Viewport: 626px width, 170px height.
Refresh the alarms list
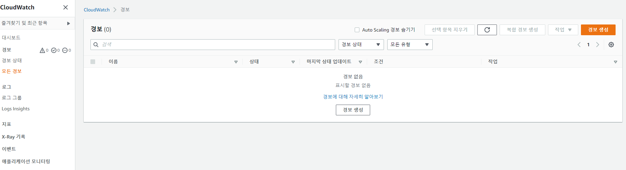(487, 30)
